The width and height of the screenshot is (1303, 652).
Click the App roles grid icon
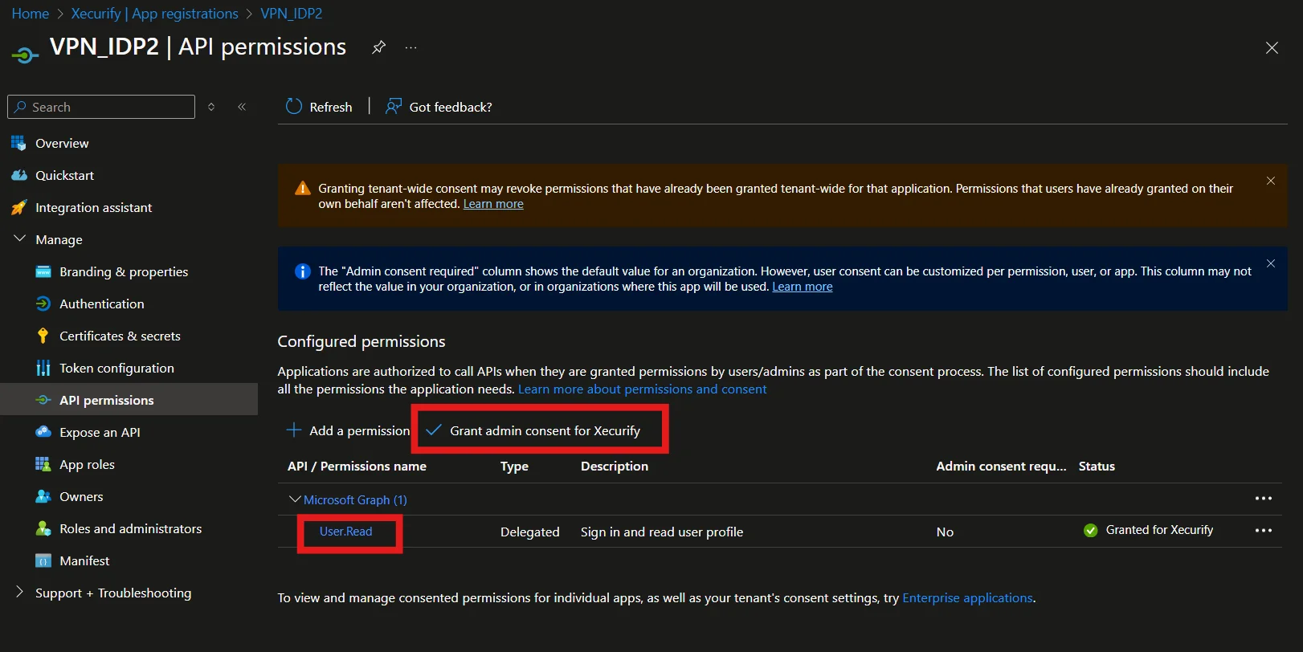pos(43,464)
